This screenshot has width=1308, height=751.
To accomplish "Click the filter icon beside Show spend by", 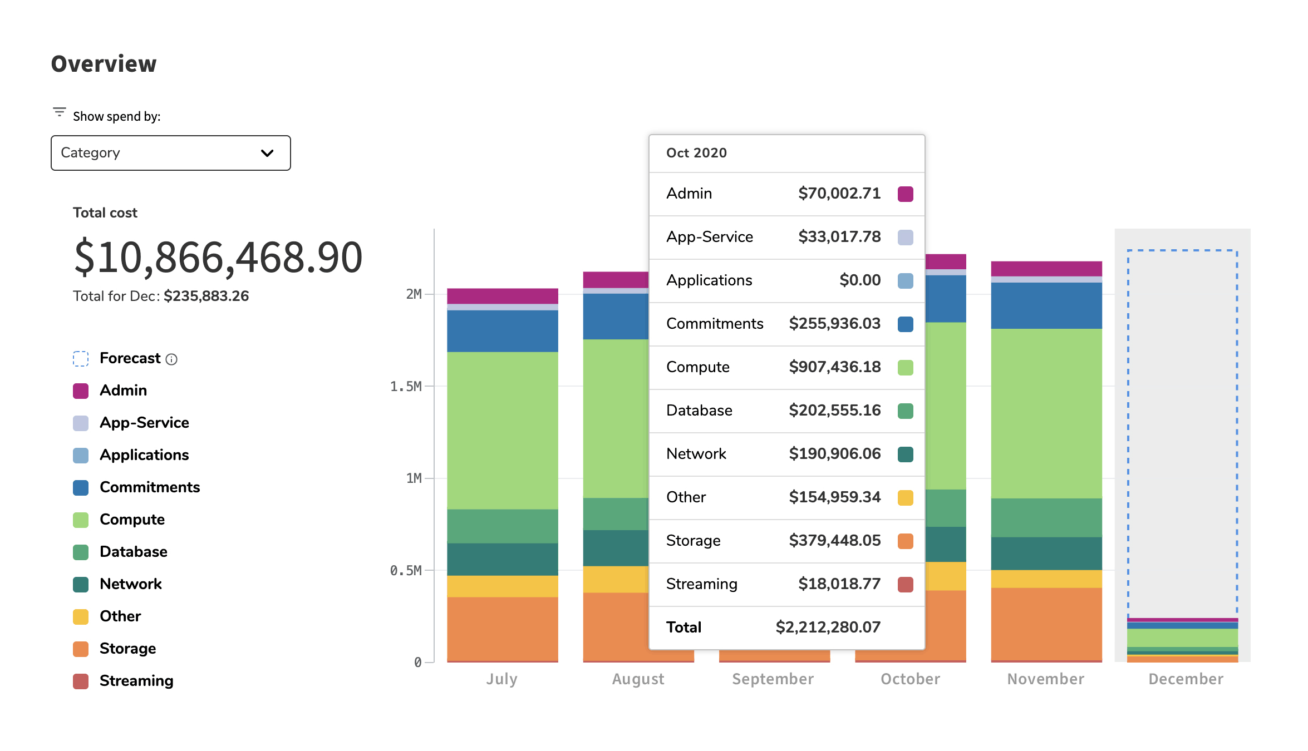I will tap(59, 112).
